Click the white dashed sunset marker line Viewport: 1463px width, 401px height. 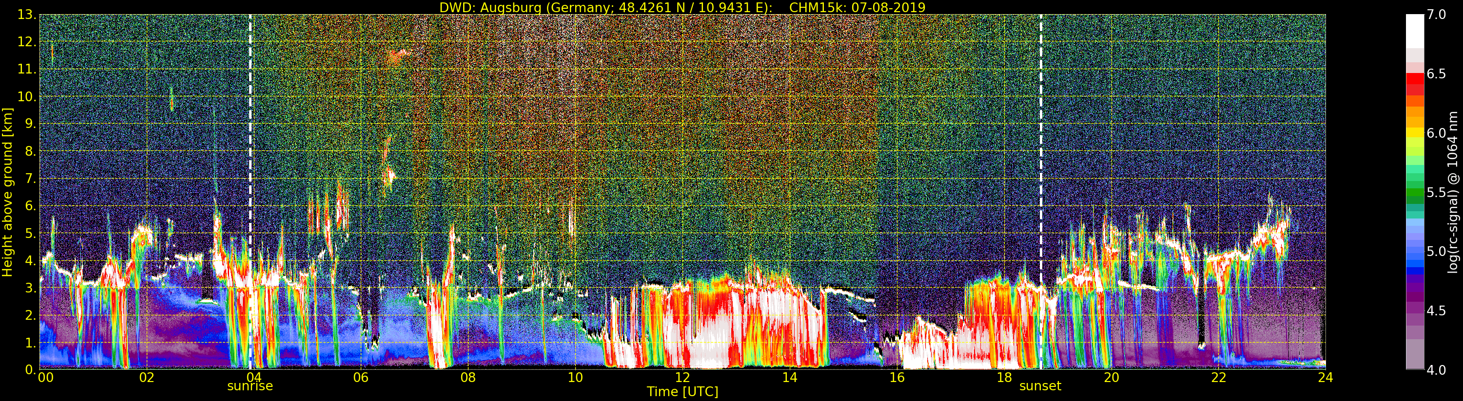[x=1041, y=192]
